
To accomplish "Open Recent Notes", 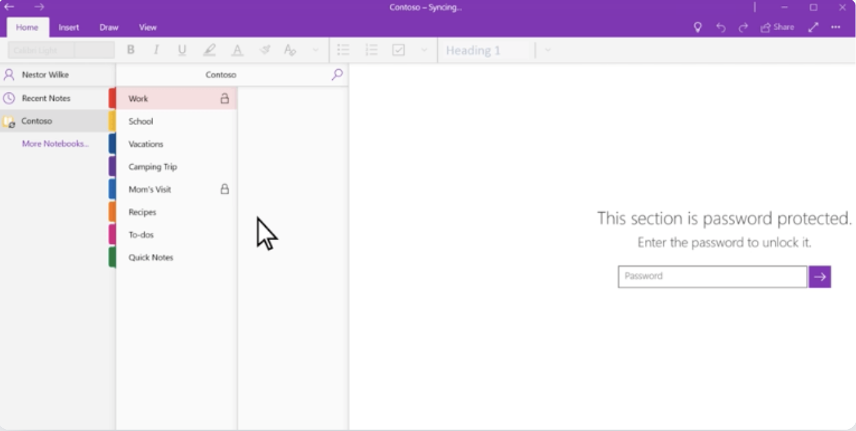I will tap(57, 98).
